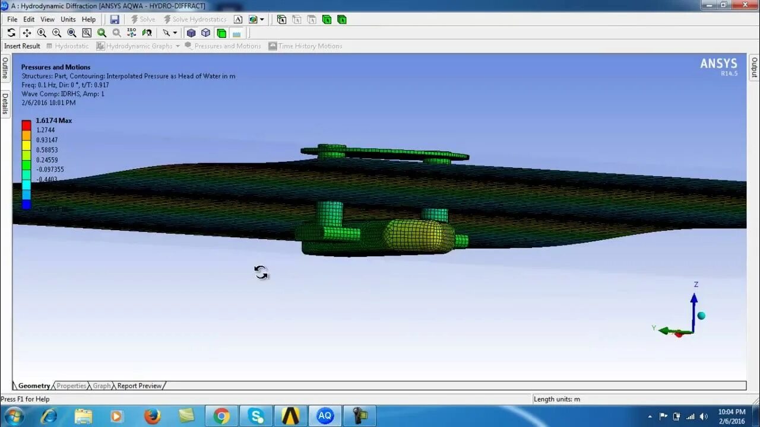Viewport: 760px width, 427px height.
Task: Click the Zoom in/out magnifier tool
Action: pos(42,33)
